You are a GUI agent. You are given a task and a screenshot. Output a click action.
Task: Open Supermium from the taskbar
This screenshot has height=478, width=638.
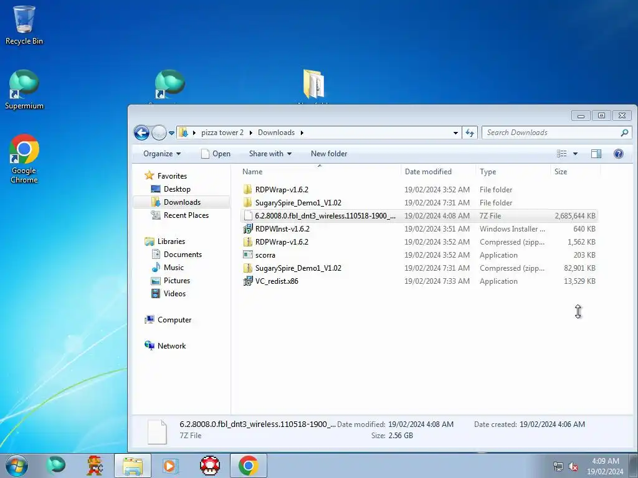click(55, 466)
